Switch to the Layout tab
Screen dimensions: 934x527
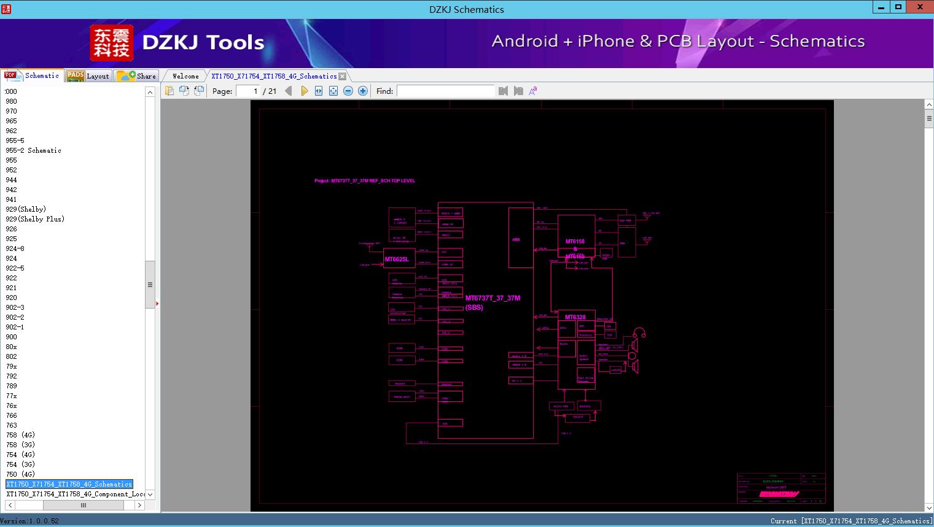pos(89,76)
